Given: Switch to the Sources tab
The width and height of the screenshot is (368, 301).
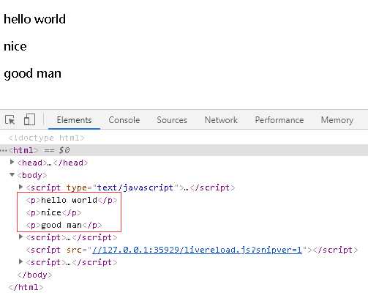Looking at the screenshot, I should click(172, 120).
